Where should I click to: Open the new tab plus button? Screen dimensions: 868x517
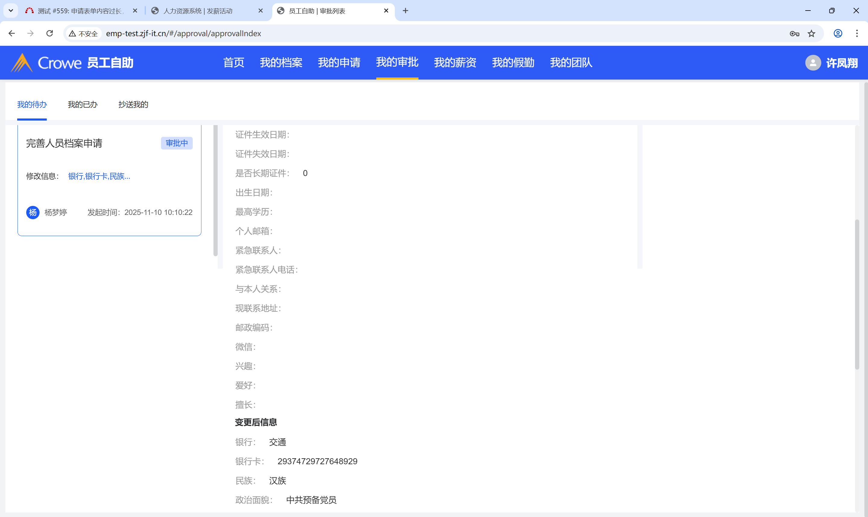click(x=406, y=11)
